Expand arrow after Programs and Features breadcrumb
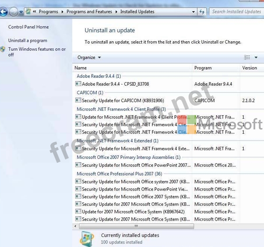 click(116, 12)
